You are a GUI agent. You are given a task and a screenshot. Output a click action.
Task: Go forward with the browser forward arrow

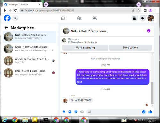[x=10, y=10]
